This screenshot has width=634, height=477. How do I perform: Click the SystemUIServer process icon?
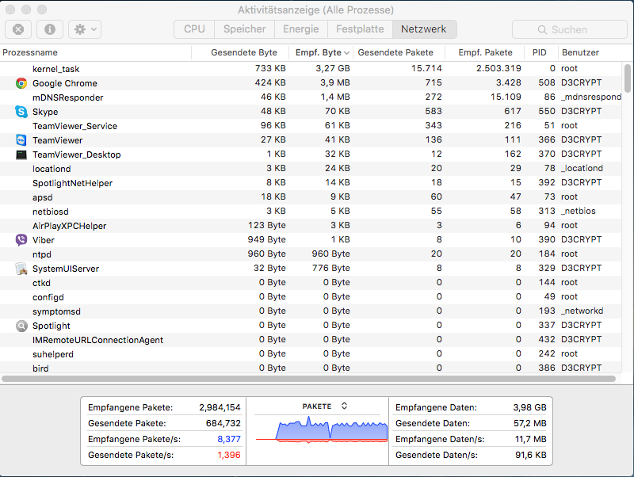coord(21,269)
